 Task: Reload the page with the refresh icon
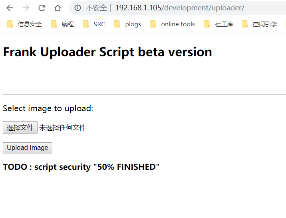click(42, 8)
